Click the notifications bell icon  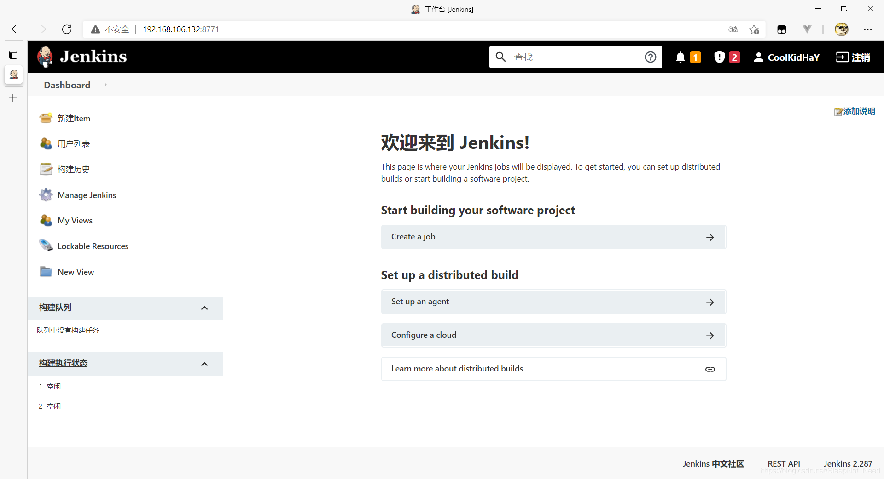(680, 57)
